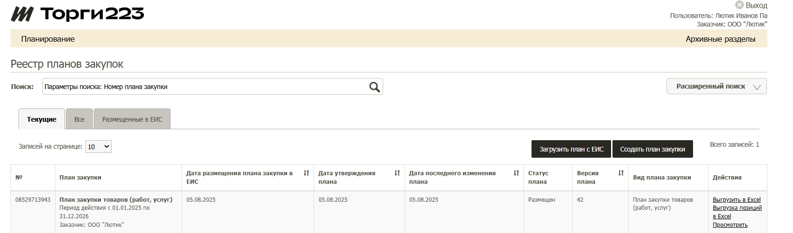Open the records per page dropdown
The width and height of the screenshot is (793, 233).
tap(98, 147)
